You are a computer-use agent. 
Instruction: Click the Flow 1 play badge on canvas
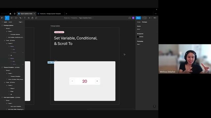(x=51, y=63)
